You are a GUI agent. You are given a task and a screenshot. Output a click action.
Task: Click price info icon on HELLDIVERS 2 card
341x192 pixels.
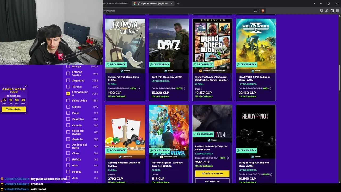(x=270, y=89)
